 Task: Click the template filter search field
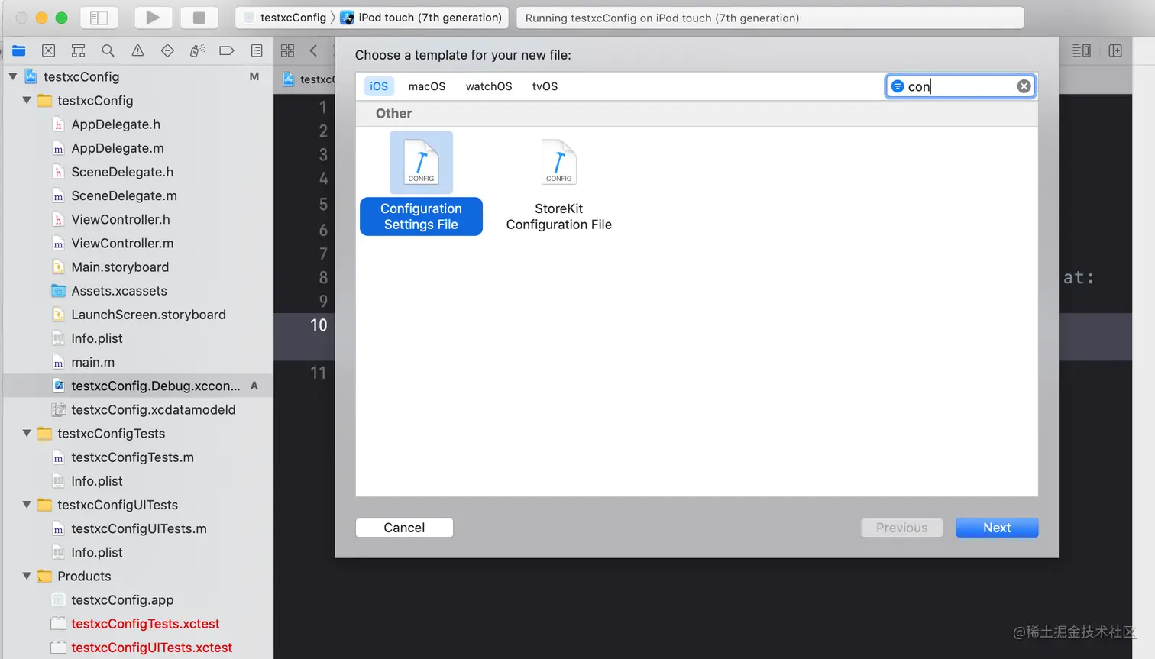click(960, 86)
